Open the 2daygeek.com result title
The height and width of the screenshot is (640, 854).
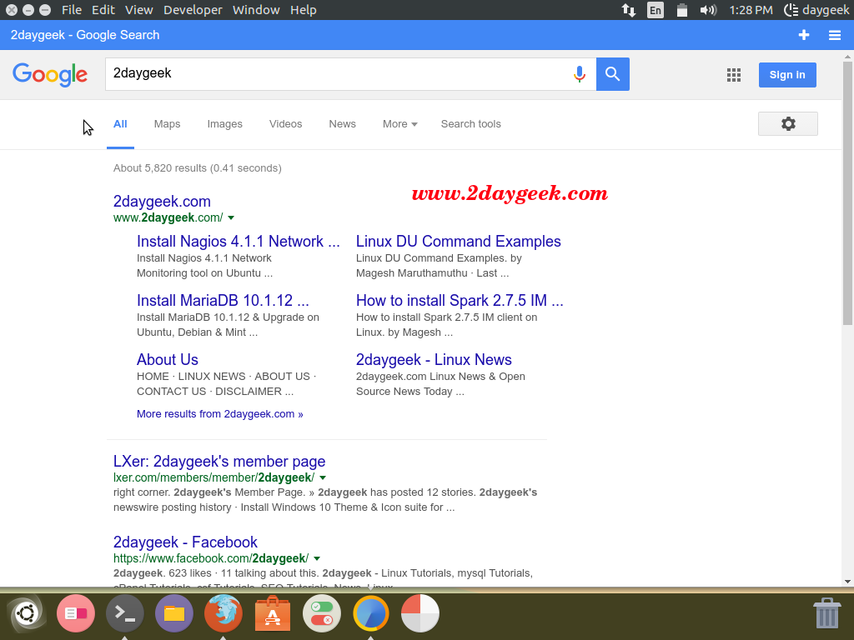162,202
